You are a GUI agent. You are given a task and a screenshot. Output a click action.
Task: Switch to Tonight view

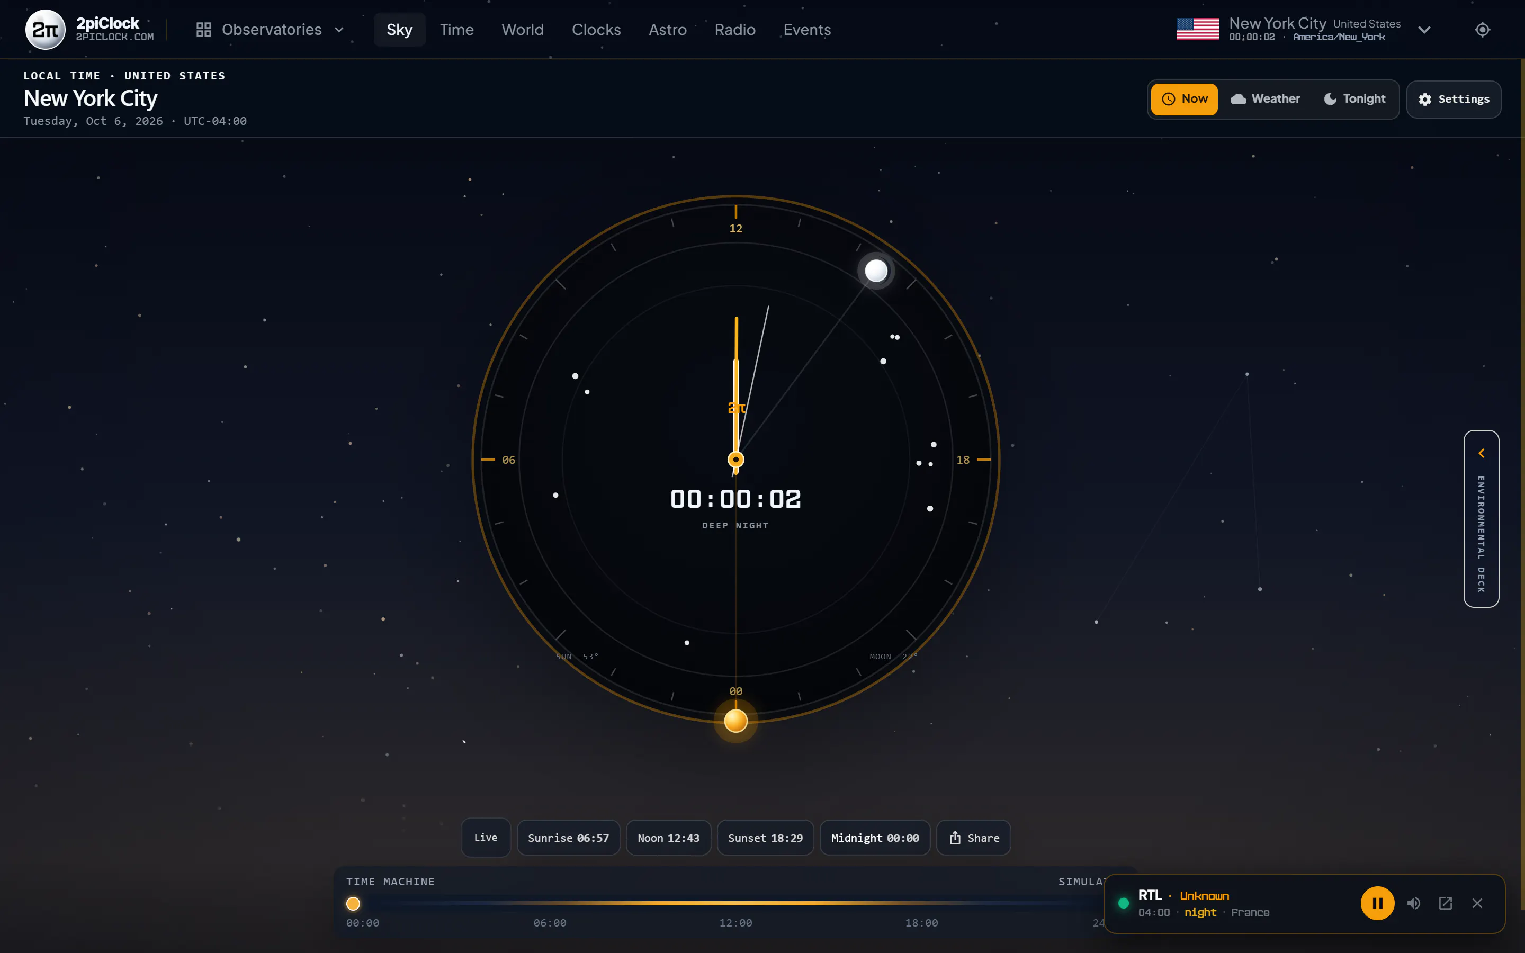coord(1354,99)
